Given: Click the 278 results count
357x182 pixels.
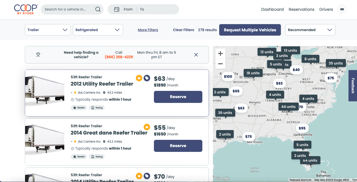Looking at the screenshot, I should coord(207,30).
